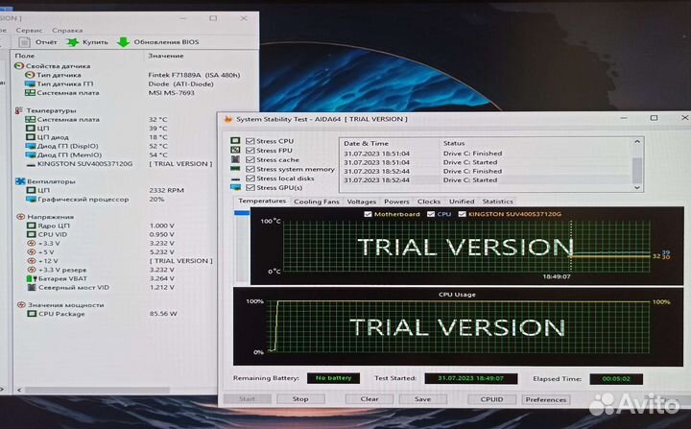This screenshot has width=691, height=429.
Task: Click the green Обновления BIOS arrow icon
Action: 124,42
